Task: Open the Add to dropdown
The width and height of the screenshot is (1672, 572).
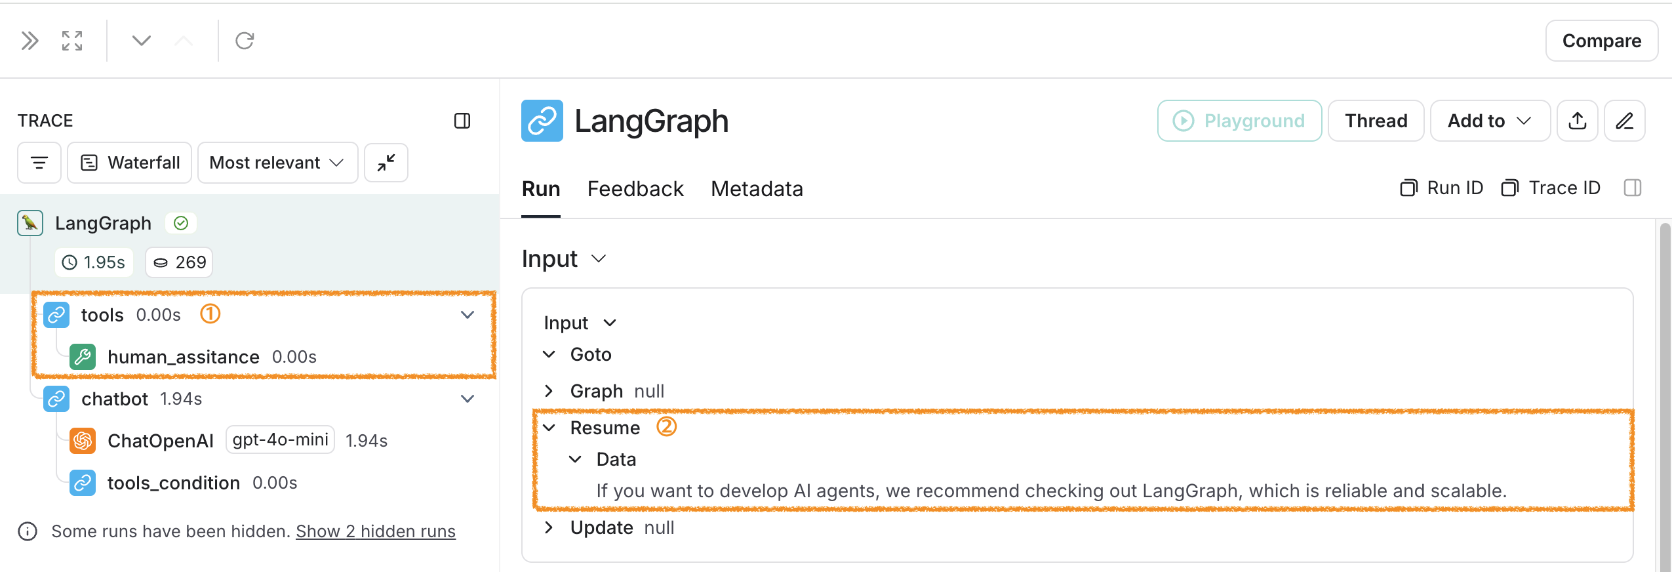Action: 1490,121
